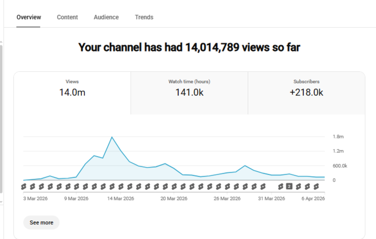Click the first Shorts icon after the timeline gap
The height and width of the screenshot is (239, 376).
tap(281, 187)
